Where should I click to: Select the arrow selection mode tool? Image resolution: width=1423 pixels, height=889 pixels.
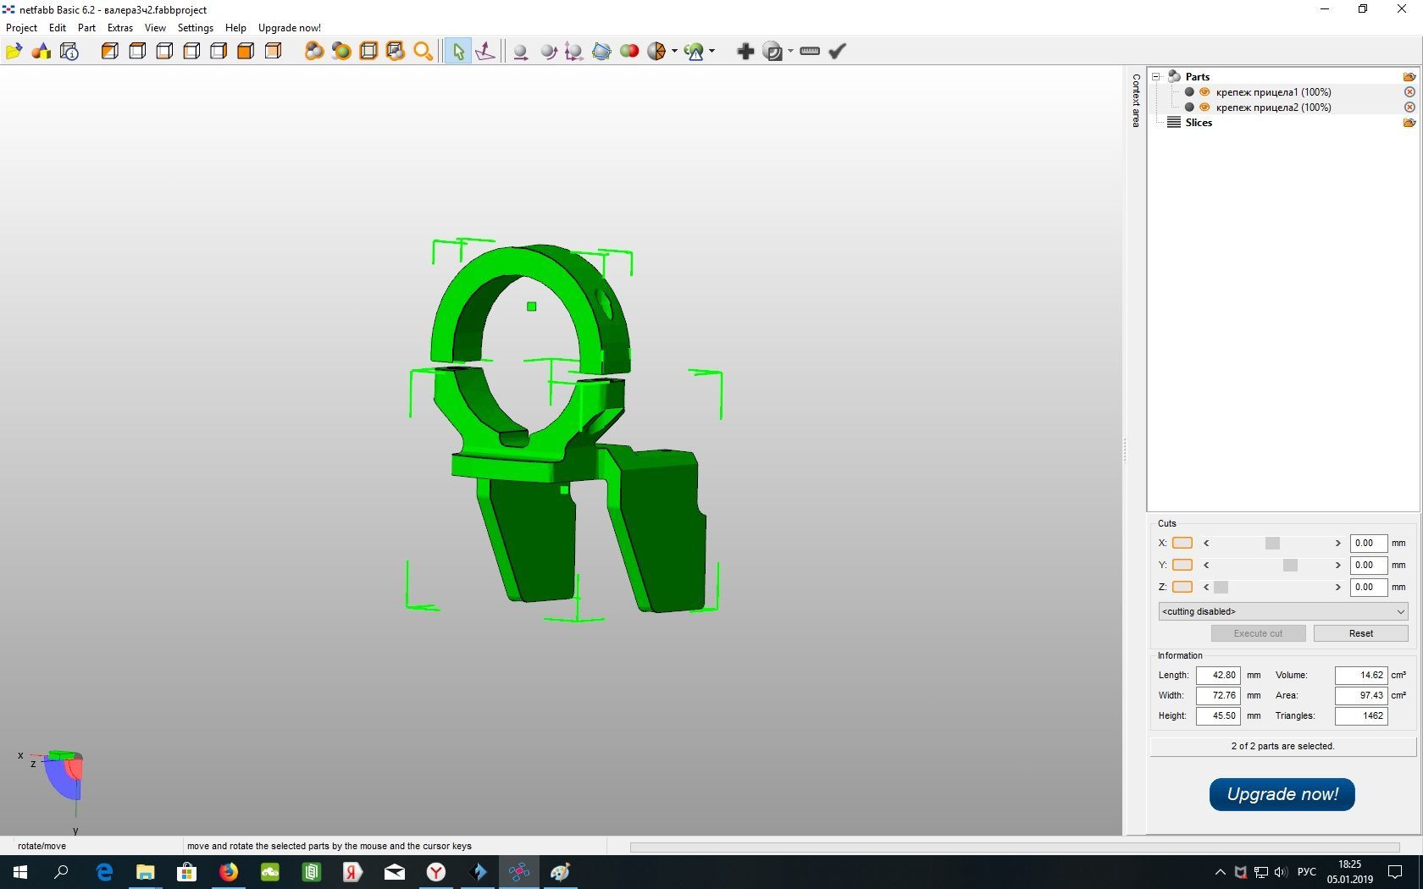(457, 52)
